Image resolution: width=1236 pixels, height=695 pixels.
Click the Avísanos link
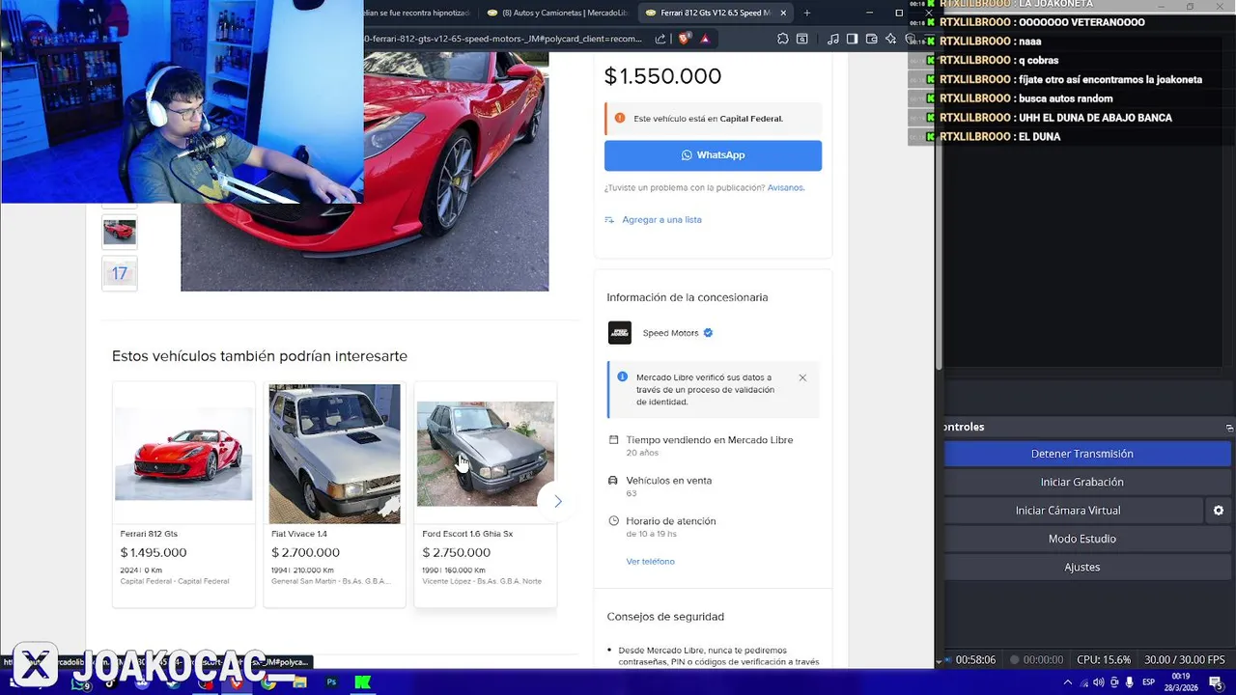[785, 187]
